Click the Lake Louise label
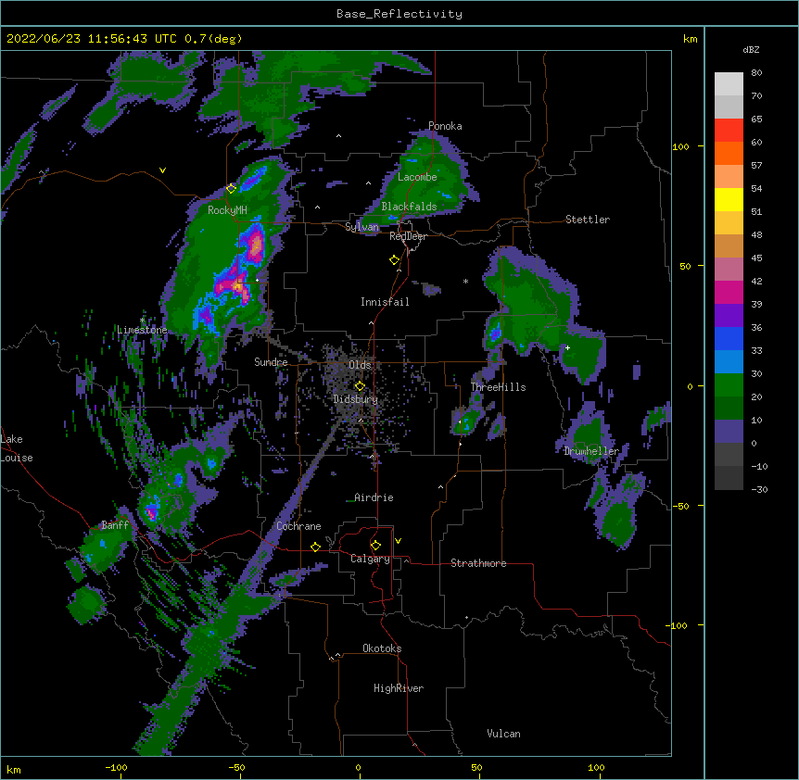Screen dimensions: 799x780 (17, 448)
